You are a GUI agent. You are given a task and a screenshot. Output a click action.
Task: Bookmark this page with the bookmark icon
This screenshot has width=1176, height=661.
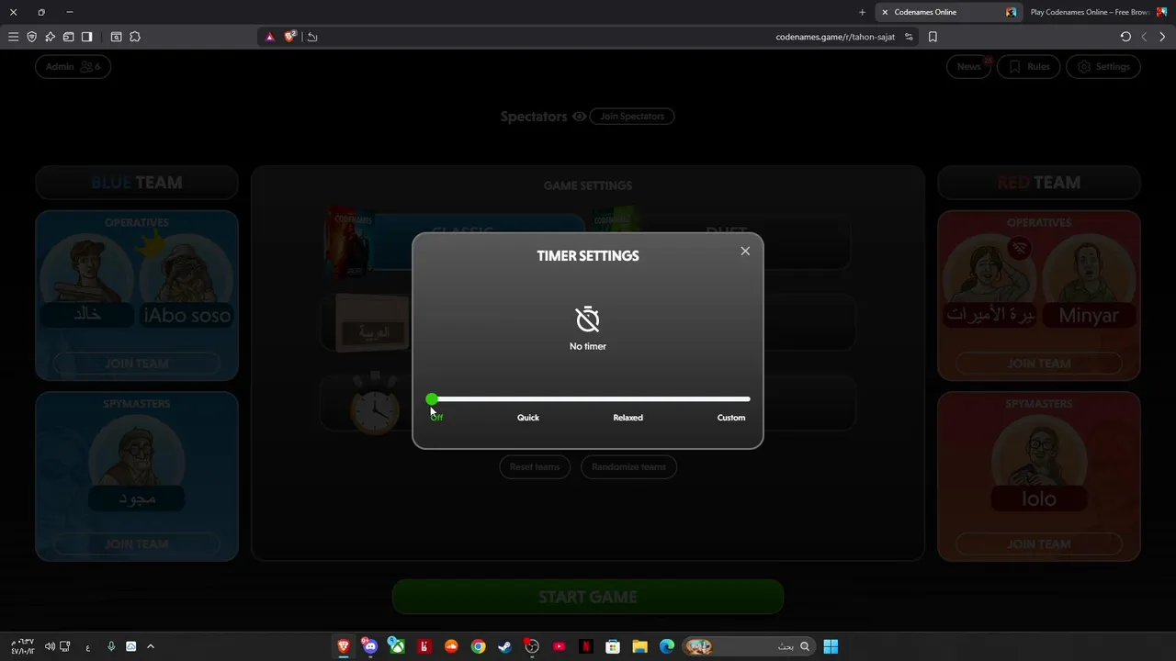click(x=933, y=37)
